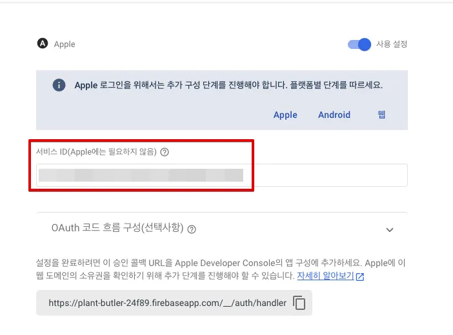Image resolution: width=453 pixels, height=335 pixels.
Task: Open the 자세히 알아보기 link
Action: [325, 276]
